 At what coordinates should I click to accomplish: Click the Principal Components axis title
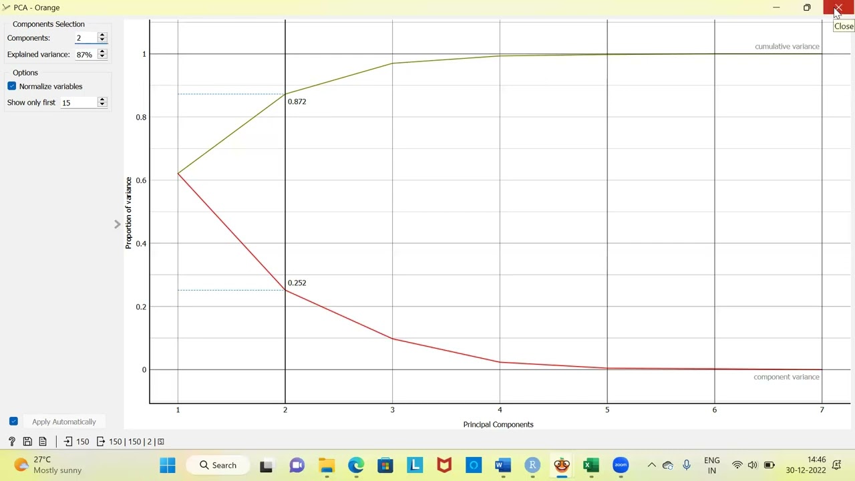click(498, 424)
